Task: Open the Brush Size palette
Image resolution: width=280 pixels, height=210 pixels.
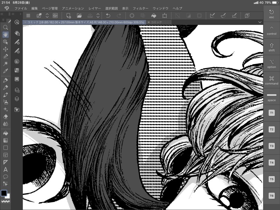Action: pos(17,51)
